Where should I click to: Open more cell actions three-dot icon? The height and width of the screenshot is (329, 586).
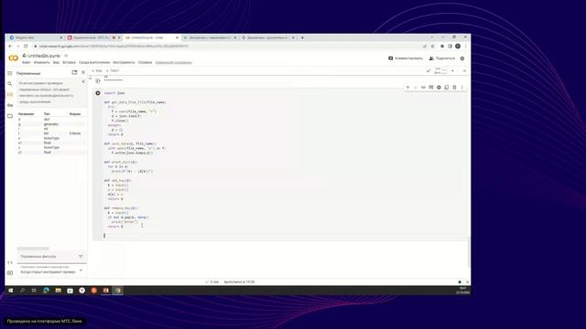(x=462, y=88)
